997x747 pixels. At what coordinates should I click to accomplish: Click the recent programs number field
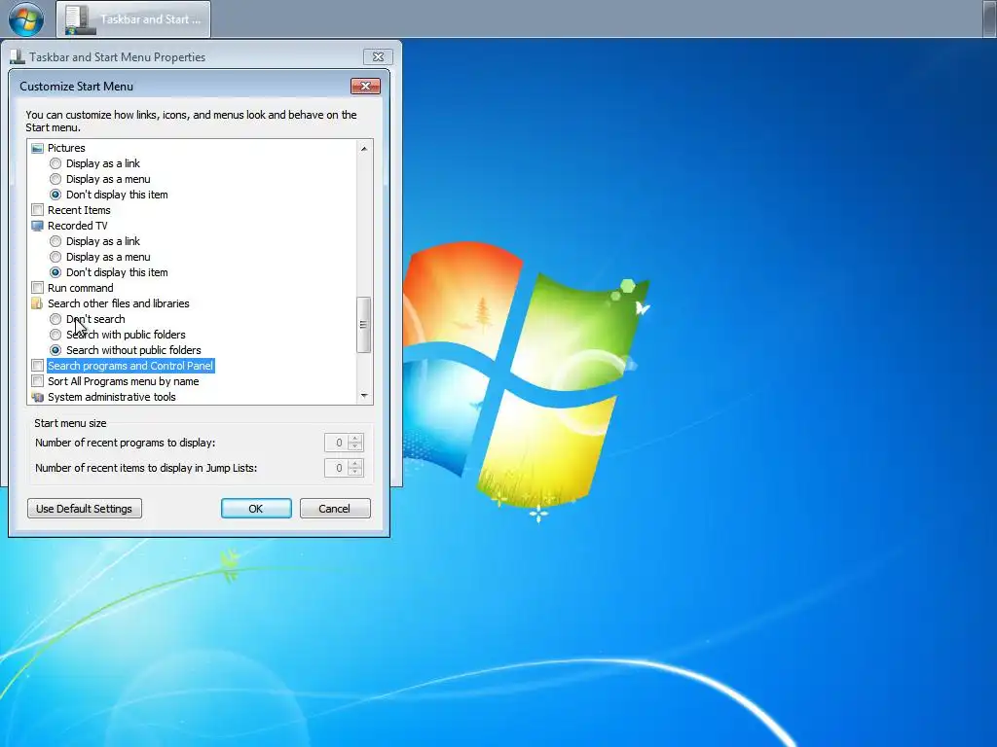click(336, 443)
